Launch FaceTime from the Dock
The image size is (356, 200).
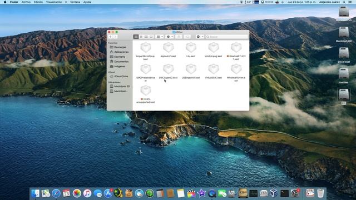[x=222, y=193]
